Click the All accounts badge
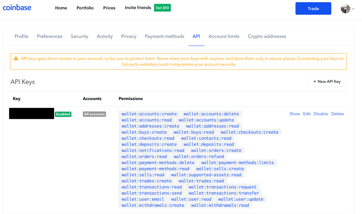This screenshot has height=214, width=362. (94, 114)
